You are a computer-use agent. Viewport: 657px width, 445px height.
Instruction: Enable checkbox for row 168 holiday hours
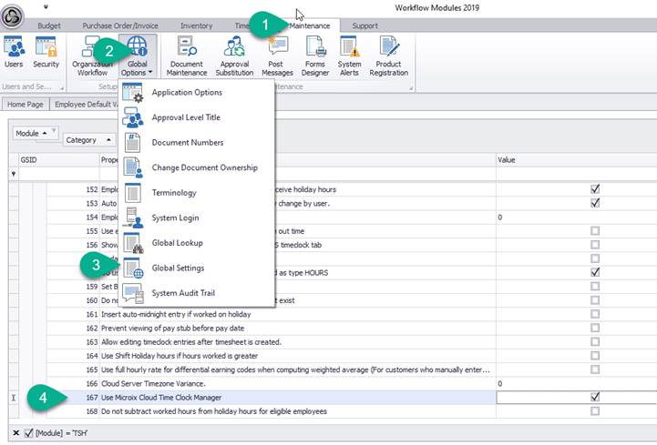(595, 411)
